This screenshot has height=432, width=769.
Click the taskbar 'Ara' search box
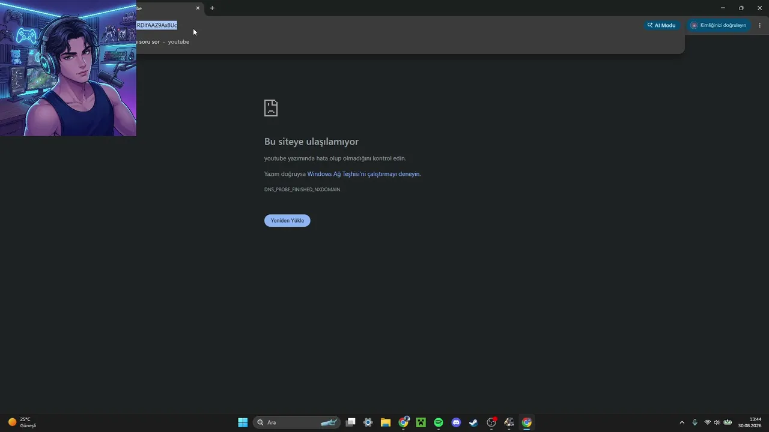click(297, 422)
